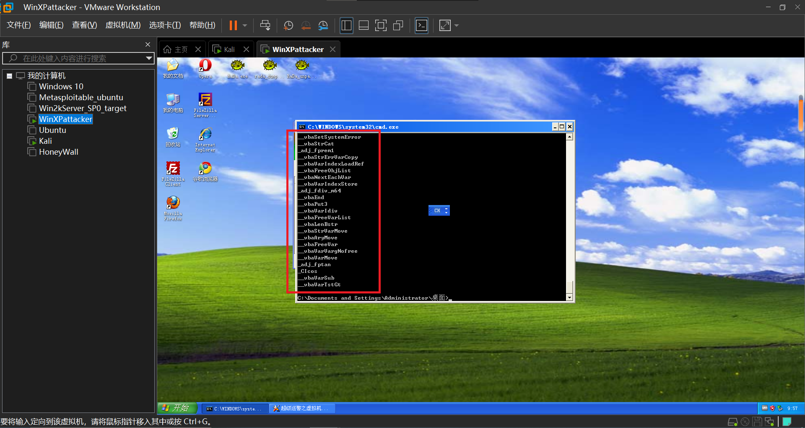
Task: Click the cmd taskbar button
Action: pos(235,408)
